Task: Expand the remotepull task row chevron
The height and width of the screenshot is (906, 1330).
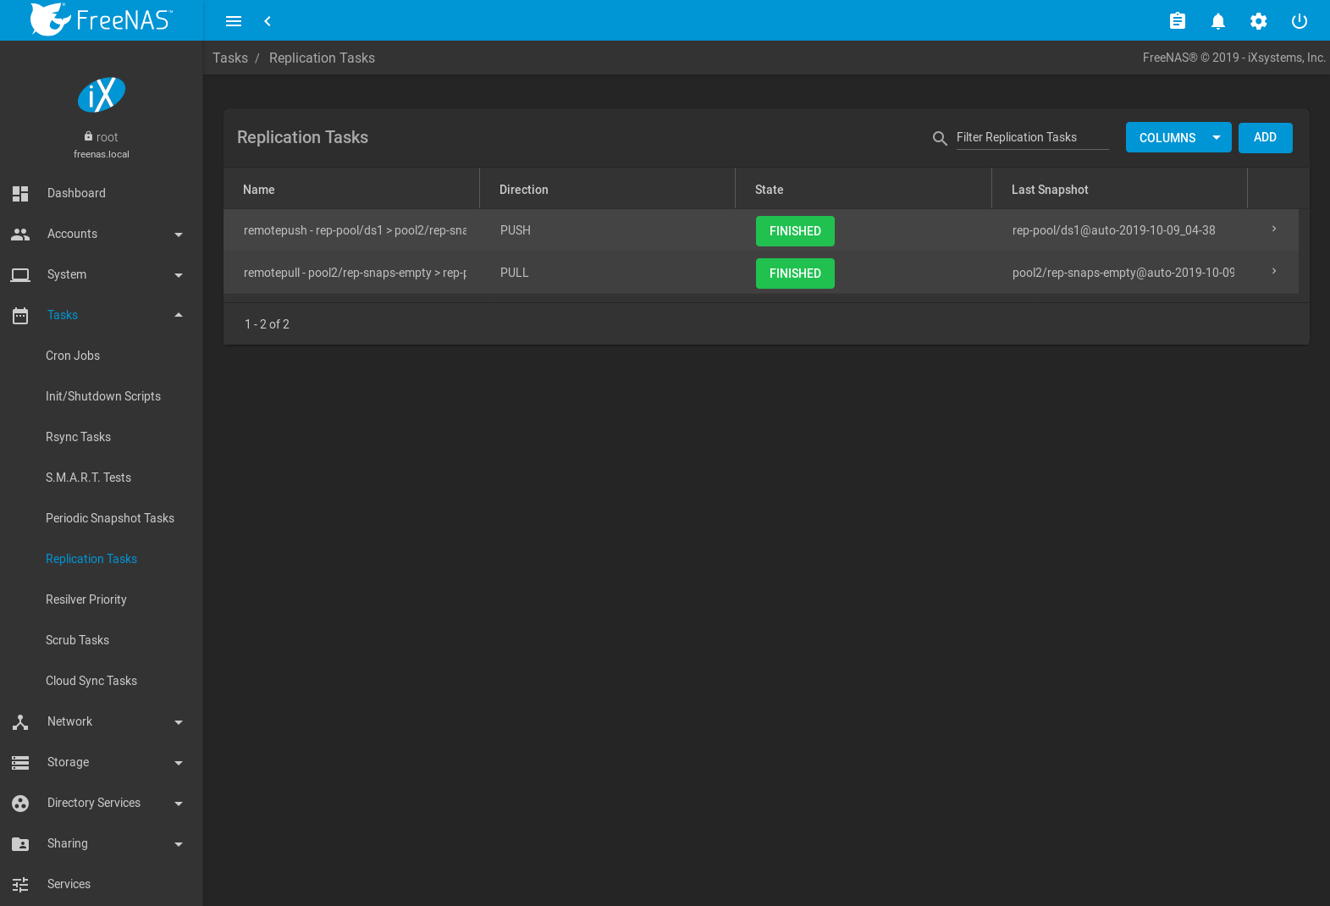Action: 1273,272
